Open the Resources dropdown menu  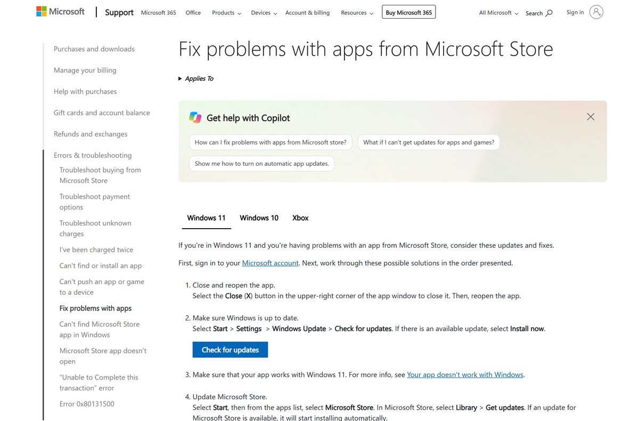point(357,13)
